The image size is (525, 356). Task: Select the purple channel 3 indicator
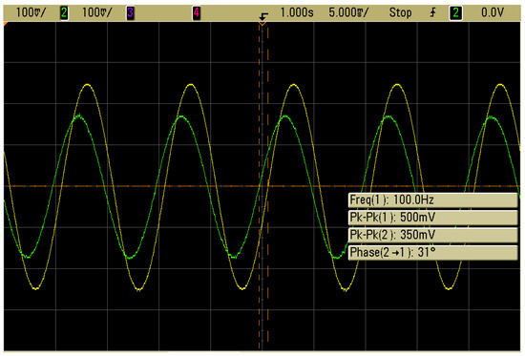click(x=130, y=13)
